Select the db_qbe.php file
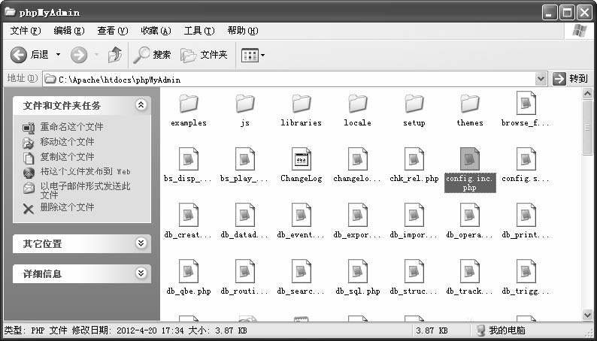The image size is (597, 341). click(x=189, y=277)
